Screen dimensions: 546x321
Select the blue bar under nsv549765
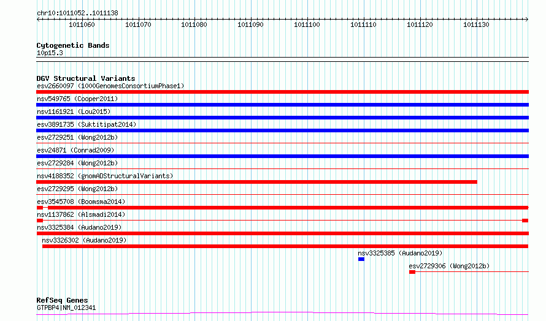[282, 105]
